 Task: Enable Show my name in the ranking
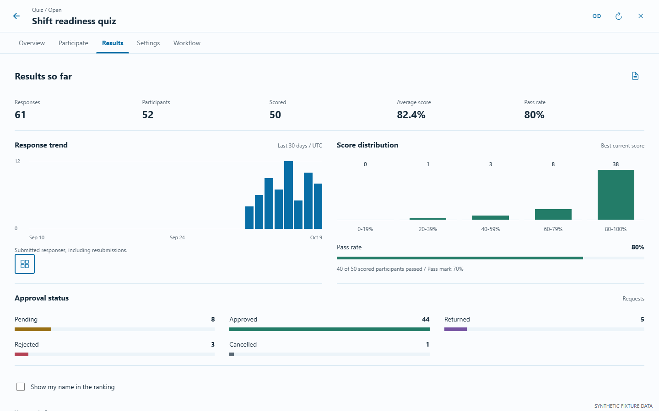point(21,387)
